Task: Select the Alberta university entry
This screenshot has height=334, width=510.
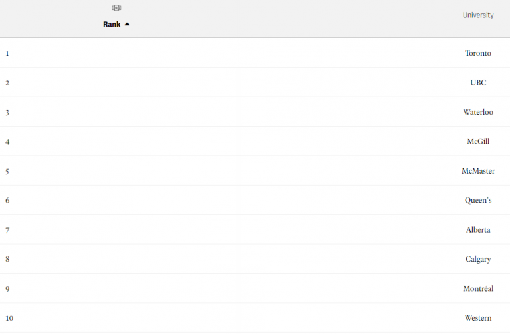Action: pos(478,230)
